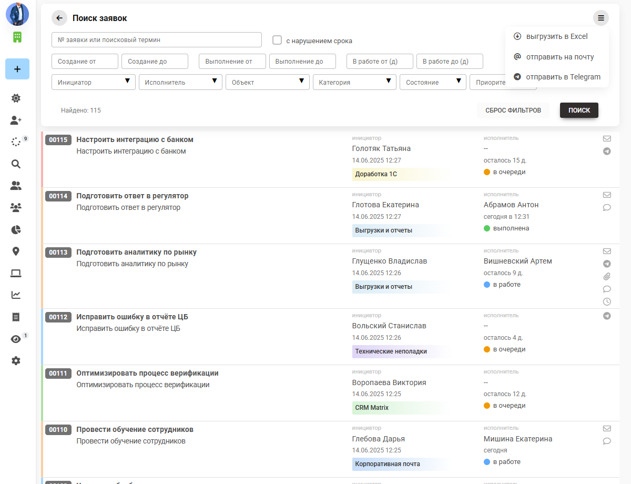Select 'выгрузить в Excel' menu item
The width and height of the screenshot is (631, 484).
coord(557,37)
